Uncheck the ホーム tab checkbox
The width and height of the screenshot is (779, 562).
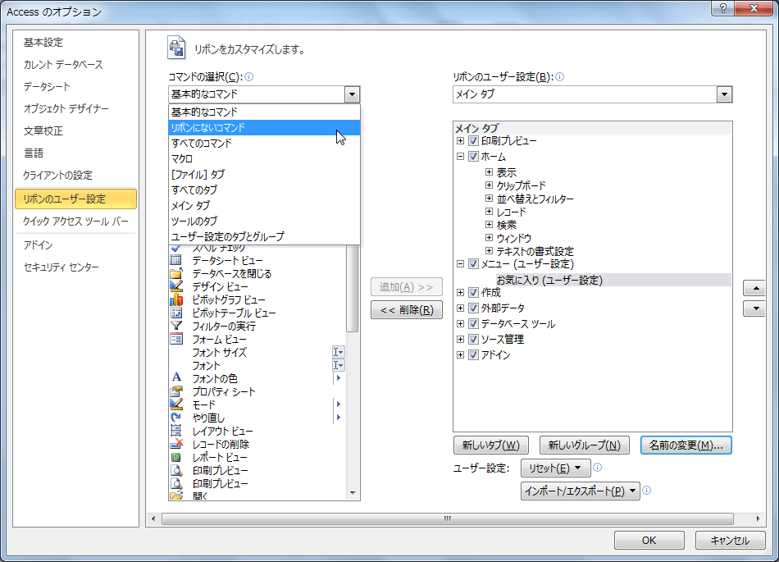(x=473, y=156)
